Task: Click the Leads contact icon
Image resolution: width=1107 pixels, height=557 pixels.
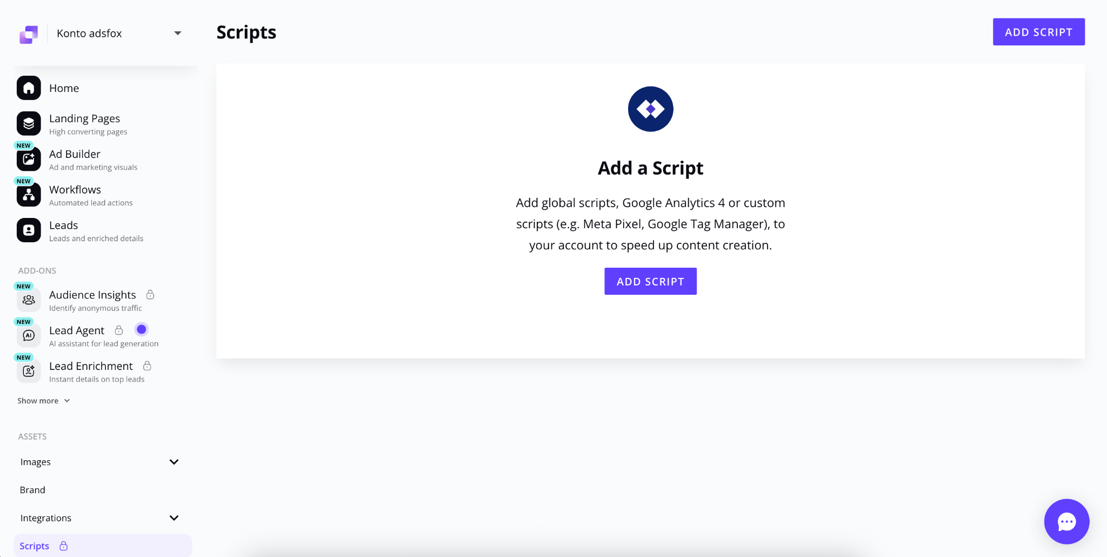Action: tap(29, 230)
